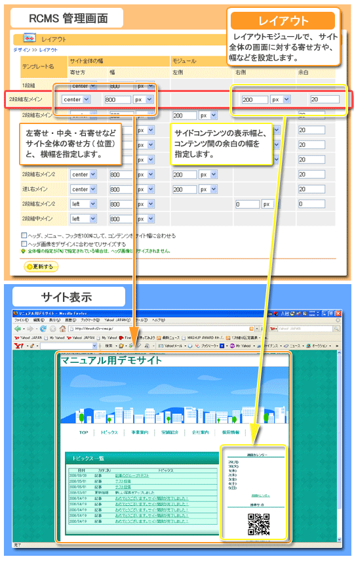This screenshot has width=354, height=563.
Task: Click right module width field 200 in 2段組左メイン row
Action: [254, 100]
